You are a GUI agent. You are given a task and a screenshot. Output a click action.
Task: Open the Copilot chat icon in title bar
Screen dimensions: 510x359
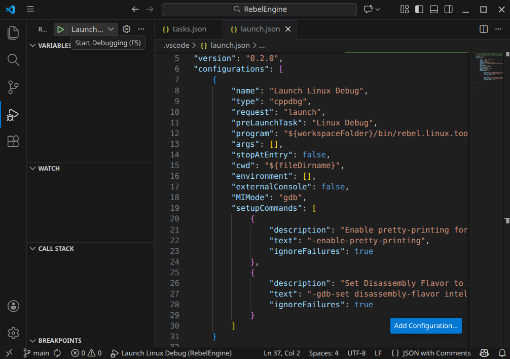pos(368,9)
